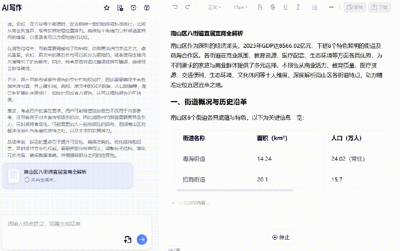Click the 复制 copy button
Viewport: 400px width, 251px height.
pos(355,7)
